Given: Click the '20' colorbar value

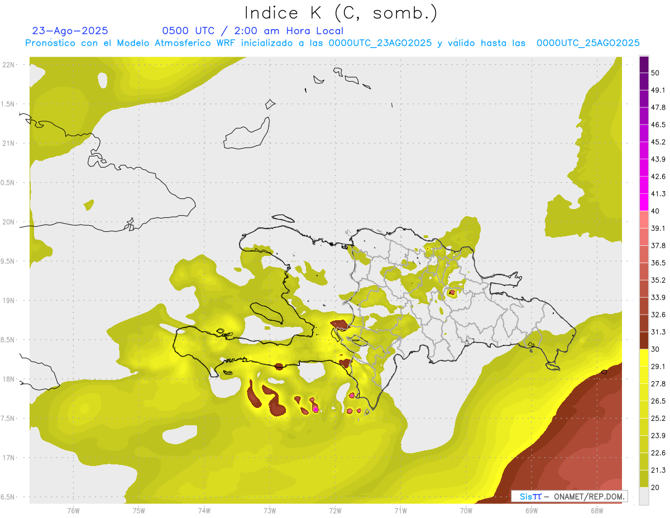Looking at the screenshot, I should 655,487.
